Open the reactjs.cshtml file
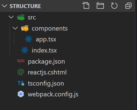Image resolution: width=137 pixels, height=110 pixels. [x=47, y=72]
